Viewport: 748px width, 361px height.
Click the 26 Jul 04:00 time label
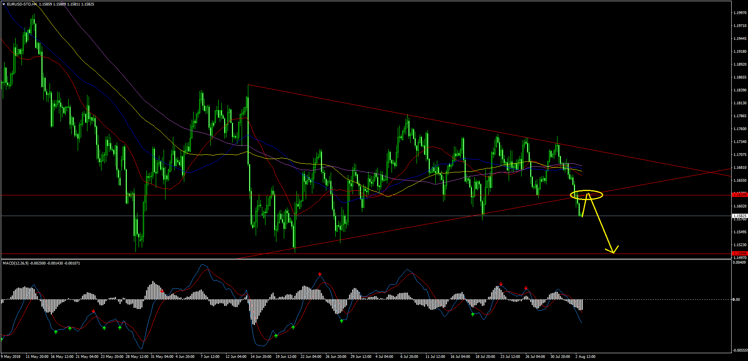535,356
